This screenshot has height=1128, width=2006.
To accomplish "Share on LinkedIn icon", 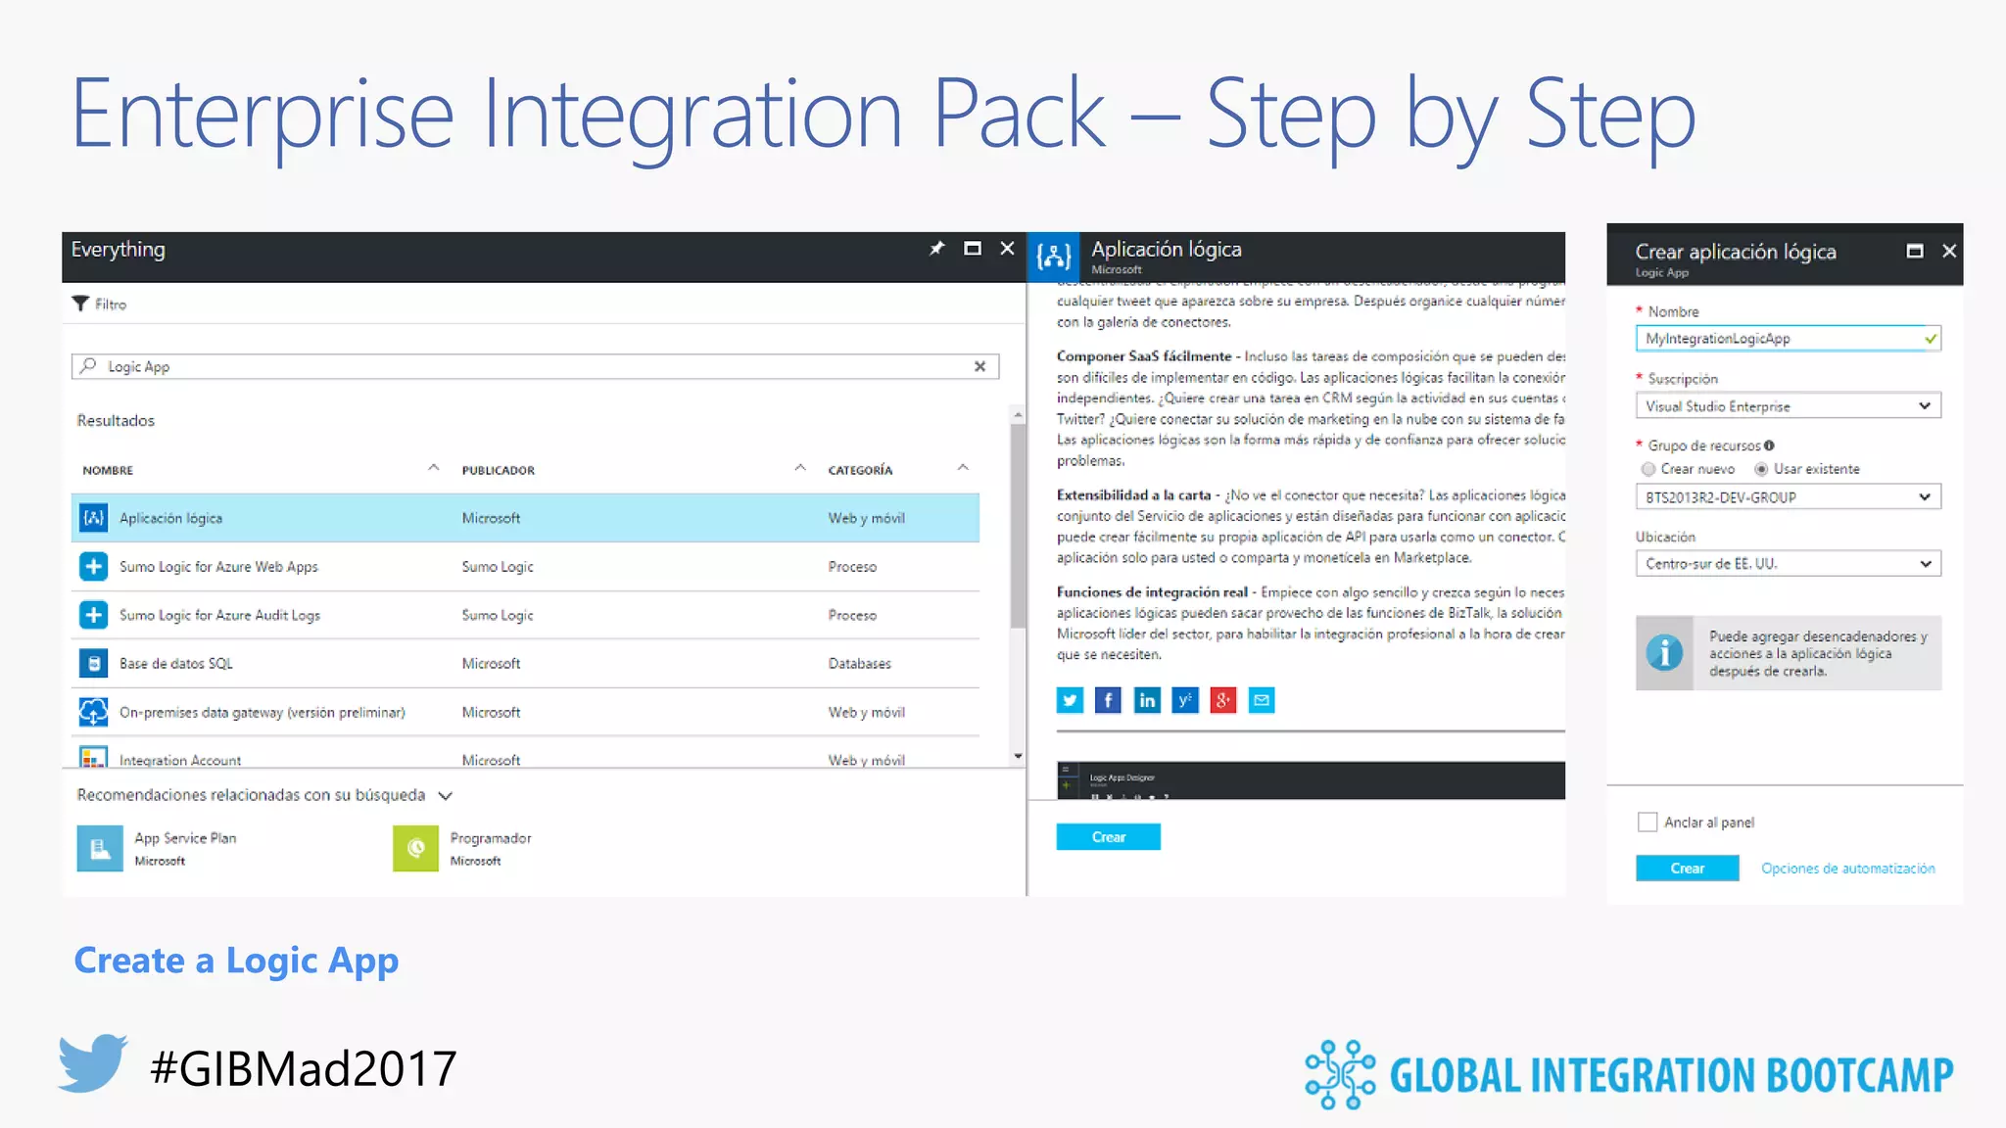I will [1146, 700].
